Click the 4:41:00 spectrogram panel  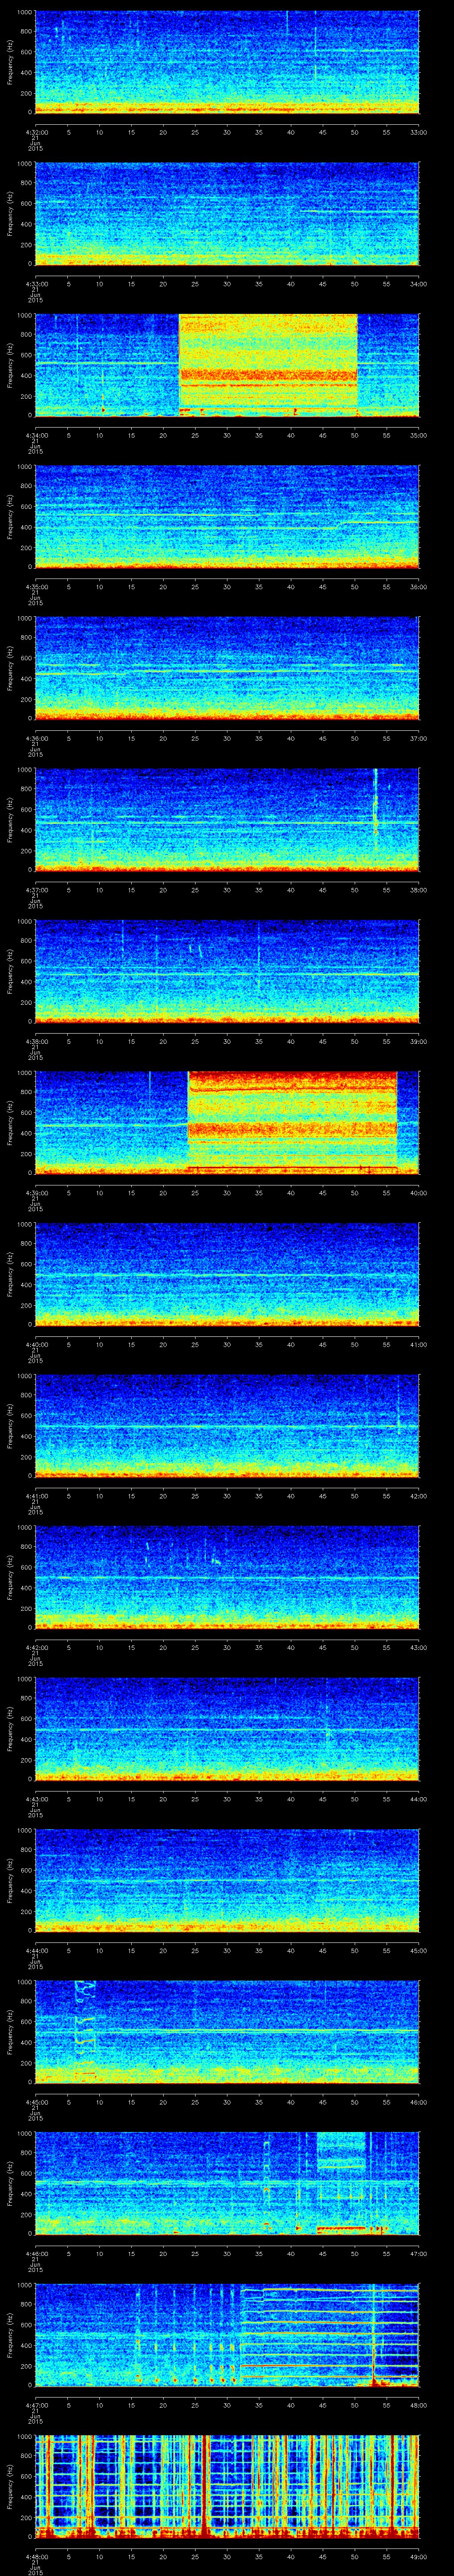(227, 1425)
